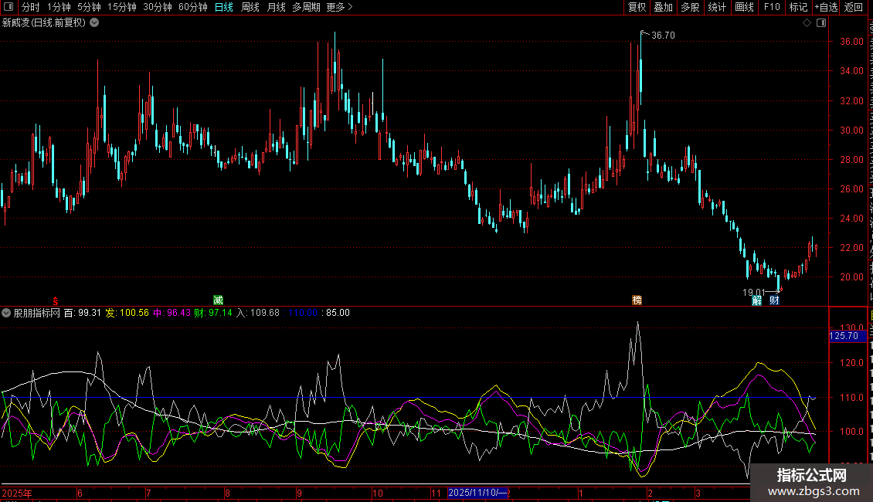Click the 2025/11/10 date cursor label
873x502 pixels.
[x=477, y=493]
